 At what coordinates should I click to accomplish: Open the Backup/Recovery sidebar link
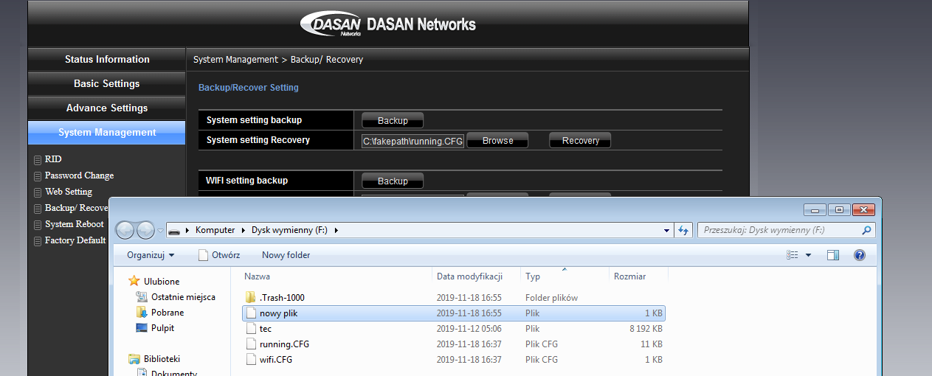pyautogui.click(x=77, y=208)
